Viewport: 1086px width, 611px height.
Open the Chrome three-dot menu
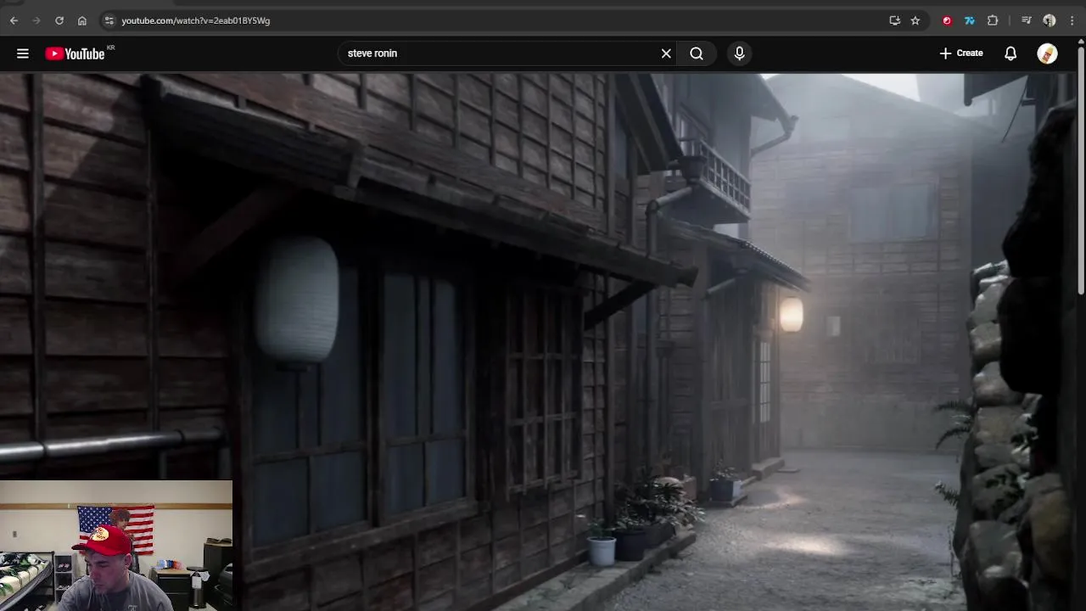1072,20
